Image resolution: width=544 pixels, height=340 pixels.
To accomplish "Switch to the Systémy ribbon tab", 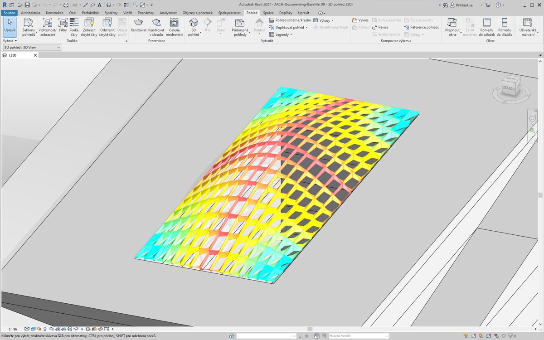I will [x=111, y=13].
